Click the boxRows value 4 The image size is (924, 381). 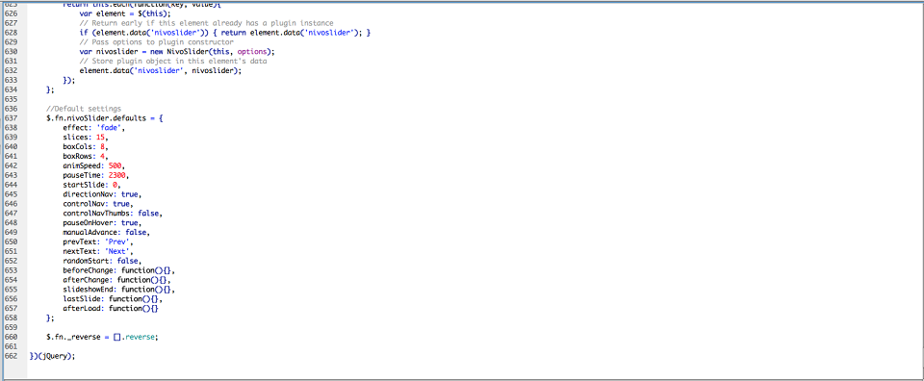pos(103,156)
